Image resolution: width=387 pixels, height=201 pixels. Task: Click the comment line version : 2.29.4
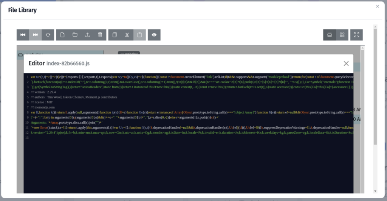(43, 92)
